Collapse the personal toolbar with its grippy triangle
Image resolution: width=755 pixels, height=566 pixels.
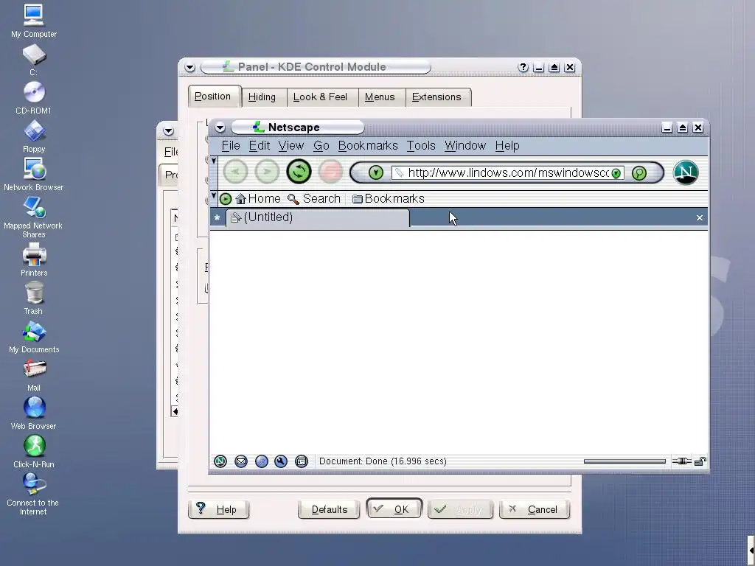pyautogui.click(x=213, y=195)
